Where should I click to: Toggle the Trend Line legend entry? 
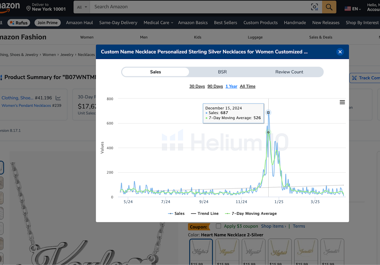tap(205, 214)
